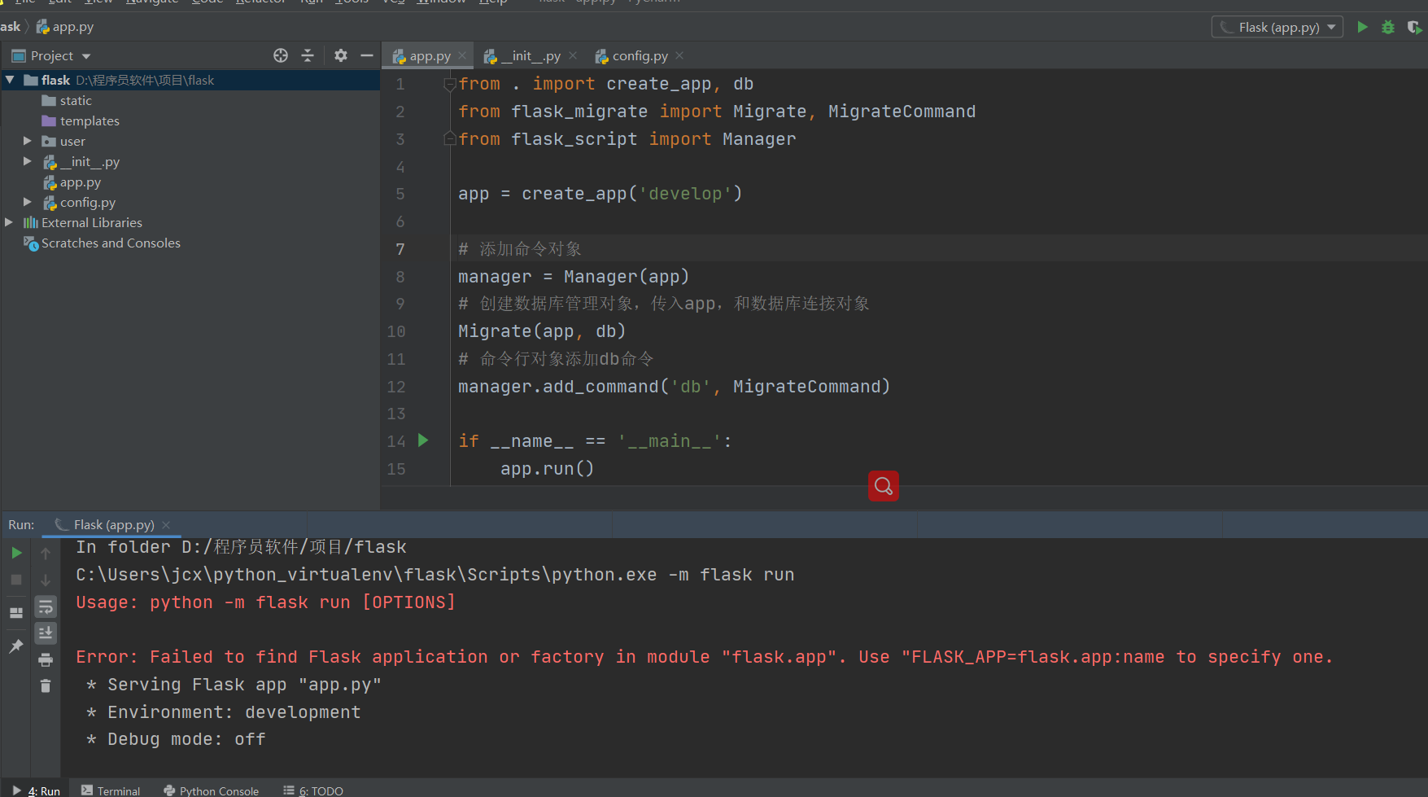Screen dimensions: 1428x797
Task: Hide the Project tool window
Action: [367, 55]
